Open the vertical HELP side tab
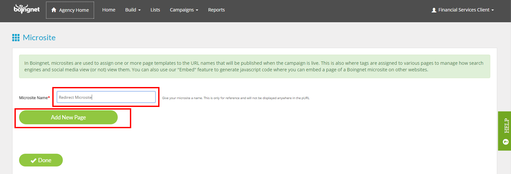Viewport: 511px width, 174px height. click(504, 131)
